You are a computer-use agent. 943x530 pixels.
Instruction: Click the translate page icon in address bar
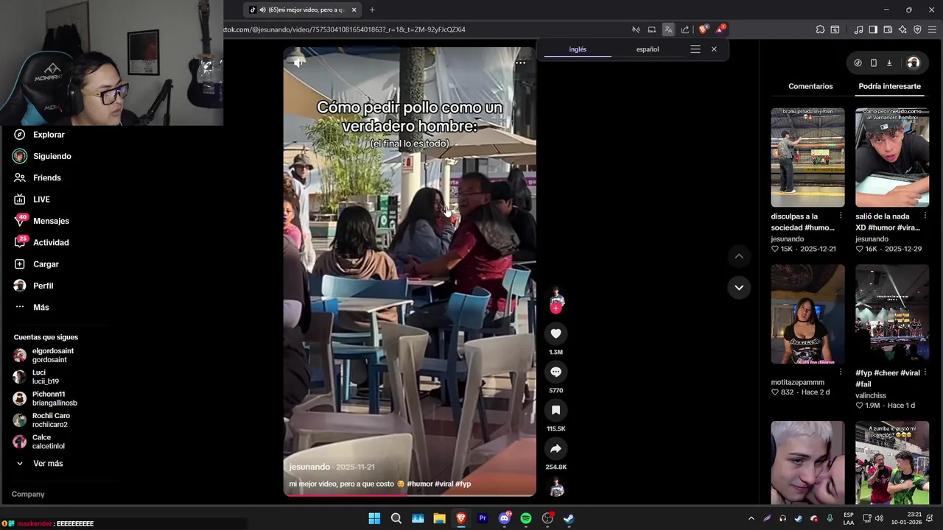point(668,29)
